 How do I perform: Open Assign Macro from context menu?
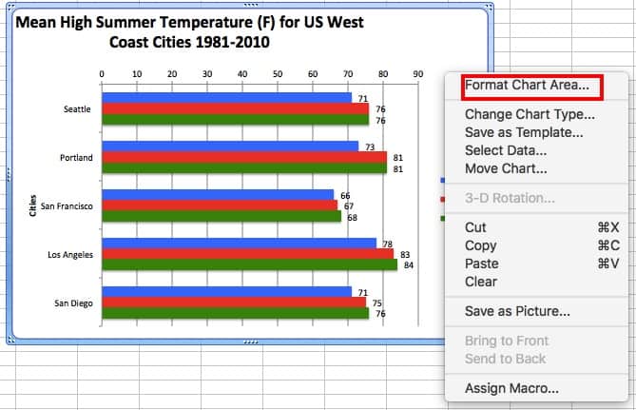(511, 388)
